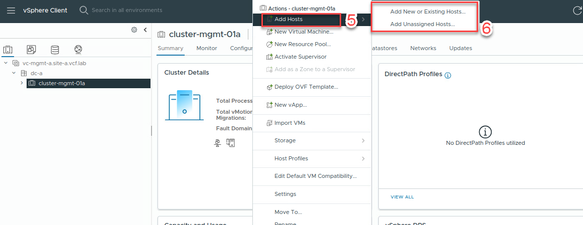Click the Search in all environments field
The image size is (583, 225).
click(x=127, y=10)
